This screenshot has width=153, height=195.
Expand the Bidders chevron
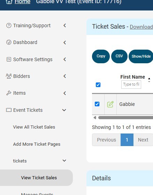[64, 76]
